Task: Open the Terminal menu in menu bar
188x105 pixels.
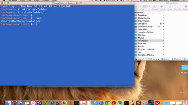Action: (13, 1)
